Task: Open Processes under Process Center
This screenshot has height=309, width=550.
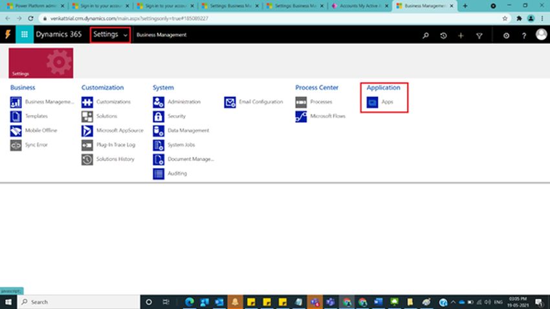Action: tap(321, 102)
